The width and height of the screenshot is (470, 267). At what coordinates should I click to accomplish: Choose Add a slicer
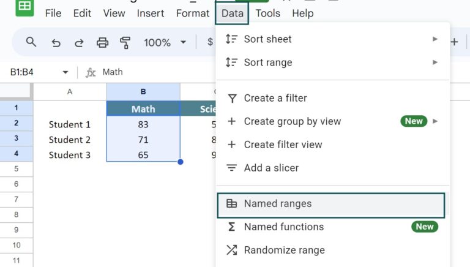click(332, 168)
